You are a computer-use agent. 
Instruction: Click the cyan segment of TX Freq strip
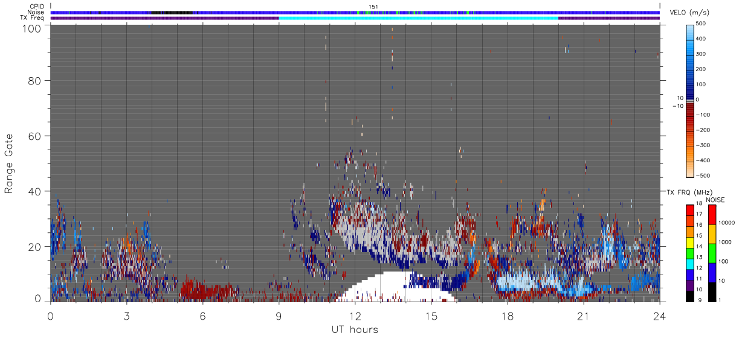click(x=418, y=18)
